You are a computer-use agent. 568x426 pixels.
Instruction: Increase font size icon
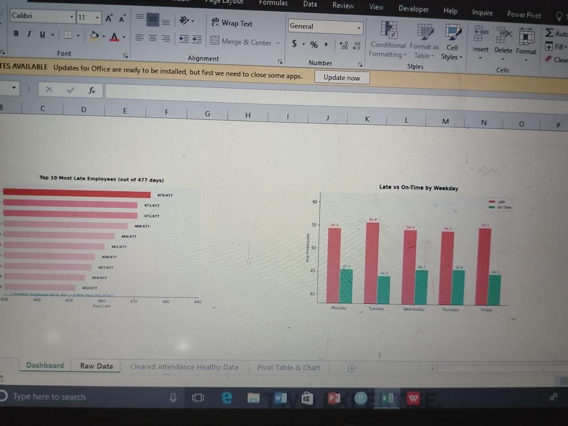tap(108, 18)
